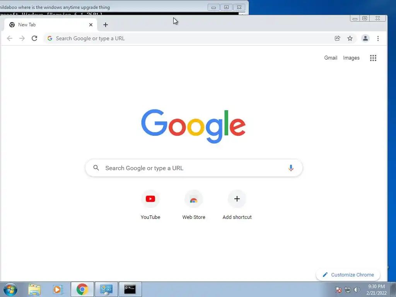Open the Windows Start menu

(x=10, y=289)
